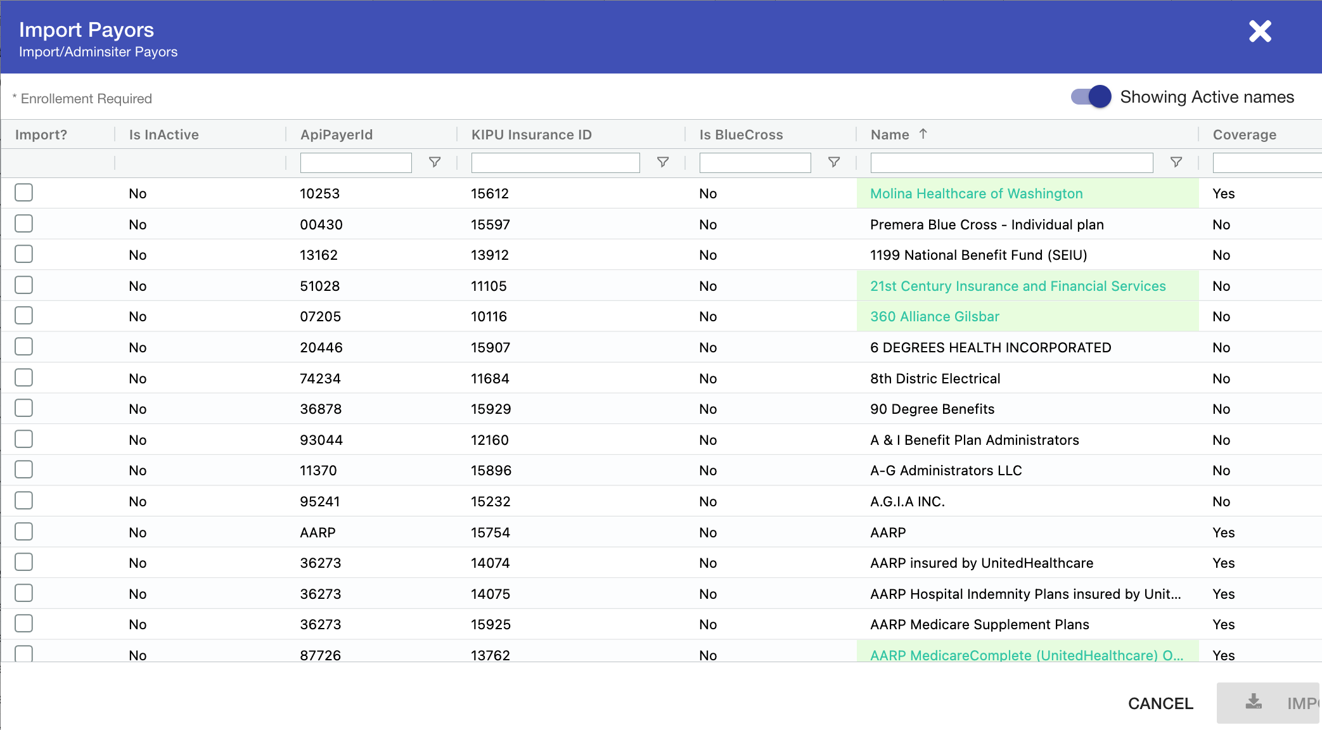Check the Molina Healthcare of Washington row
The image size is (1322, 730).
(24, 193)
